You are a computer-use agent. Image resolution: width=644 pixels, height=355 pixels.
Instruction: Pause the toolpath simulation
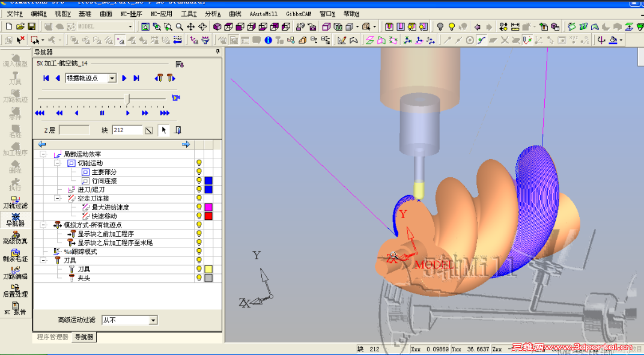pyautogui.click(x=102, y=113)
